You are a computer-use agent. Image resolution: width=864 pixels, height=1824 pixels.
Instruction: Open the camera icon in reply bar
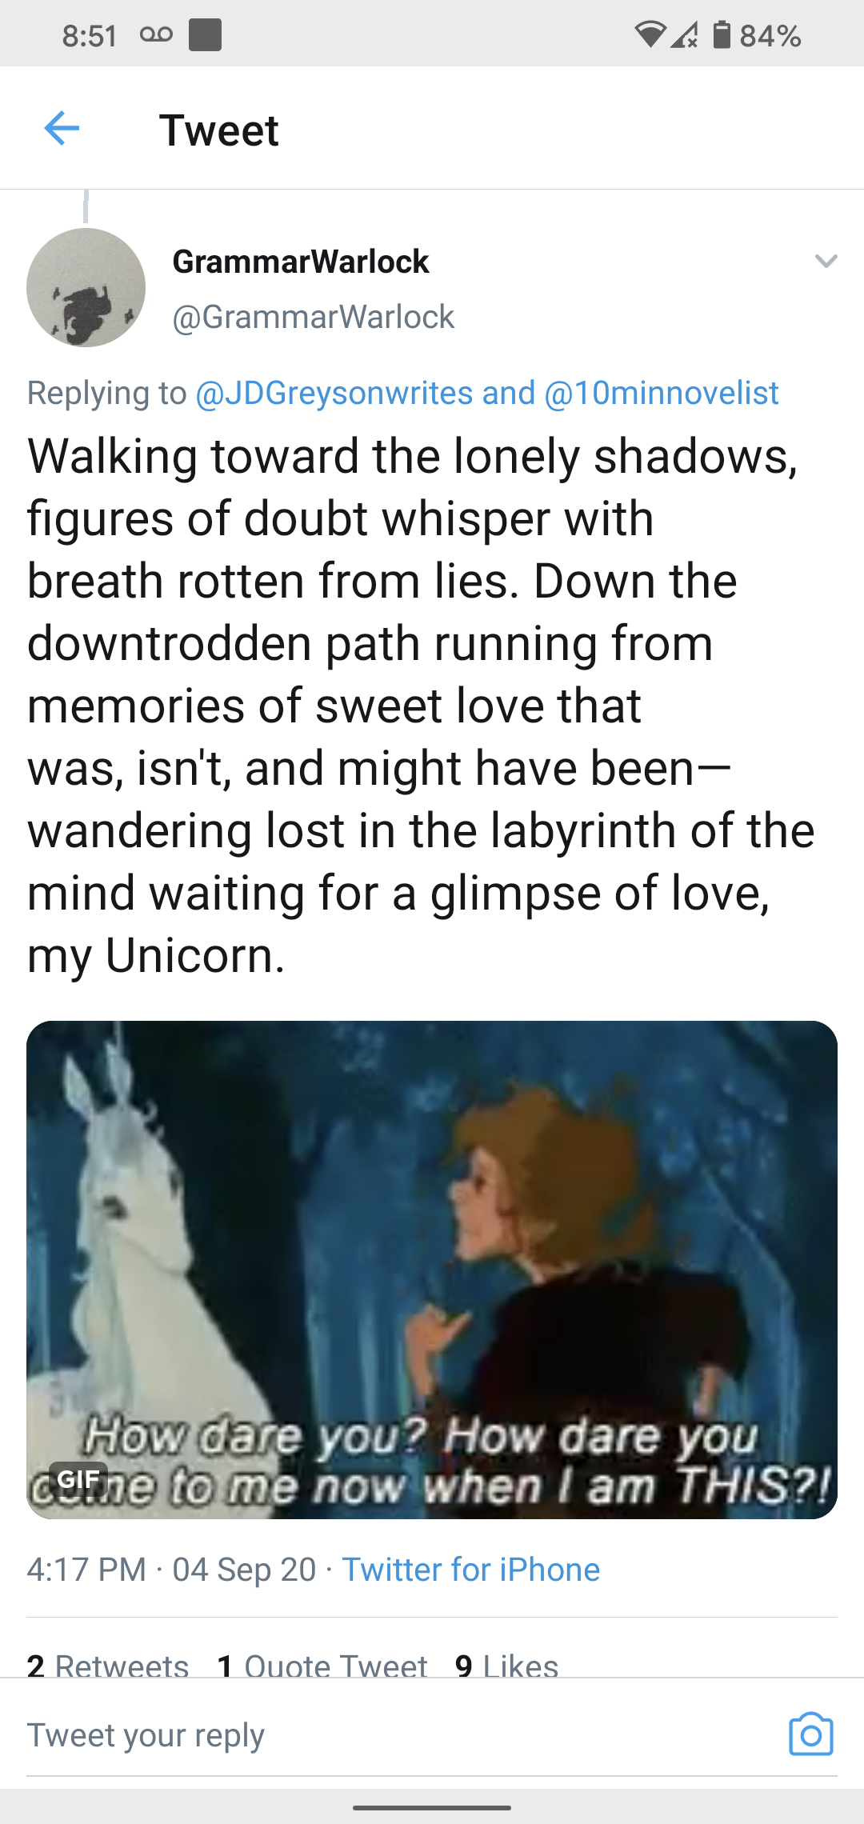point(811,1734)
